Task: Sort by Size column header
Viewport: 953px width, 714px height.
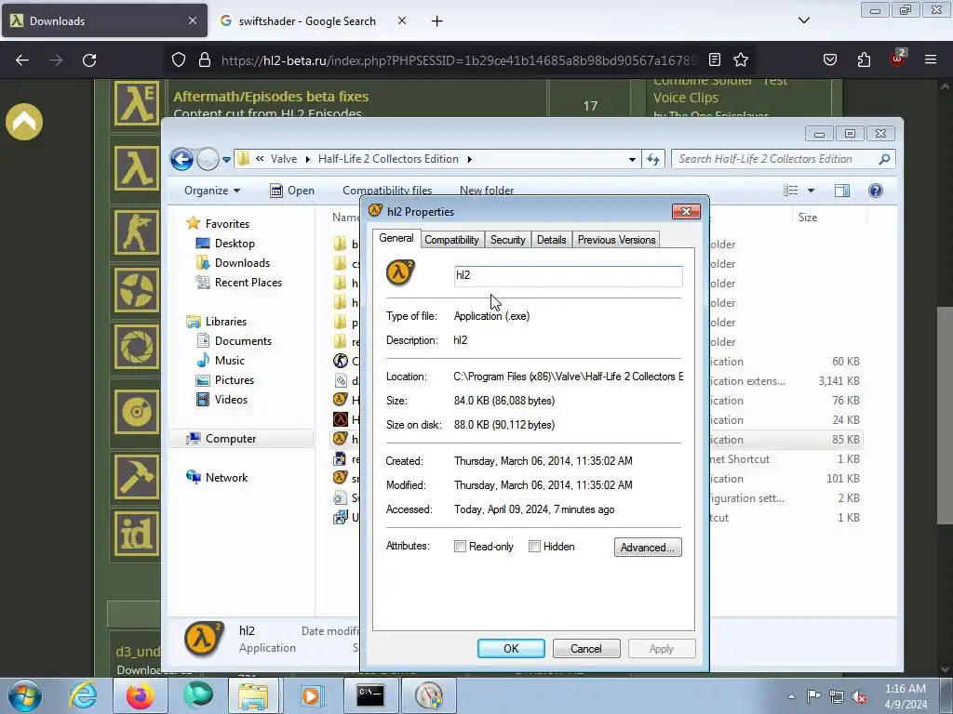Action: coord(808,218)
